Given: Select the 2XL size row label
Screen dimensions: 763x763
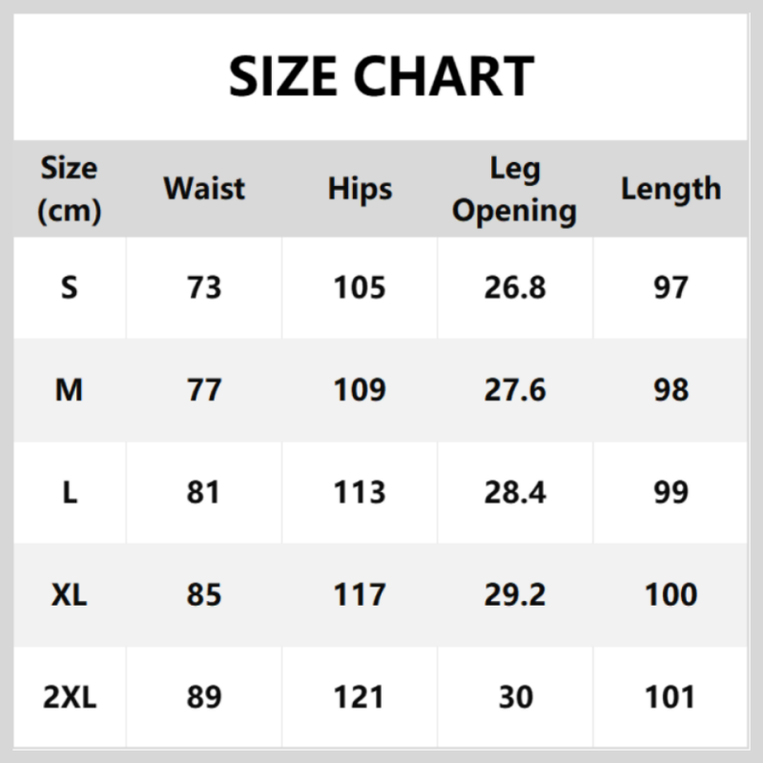Looking at the screenshot, I should [69, 697].
